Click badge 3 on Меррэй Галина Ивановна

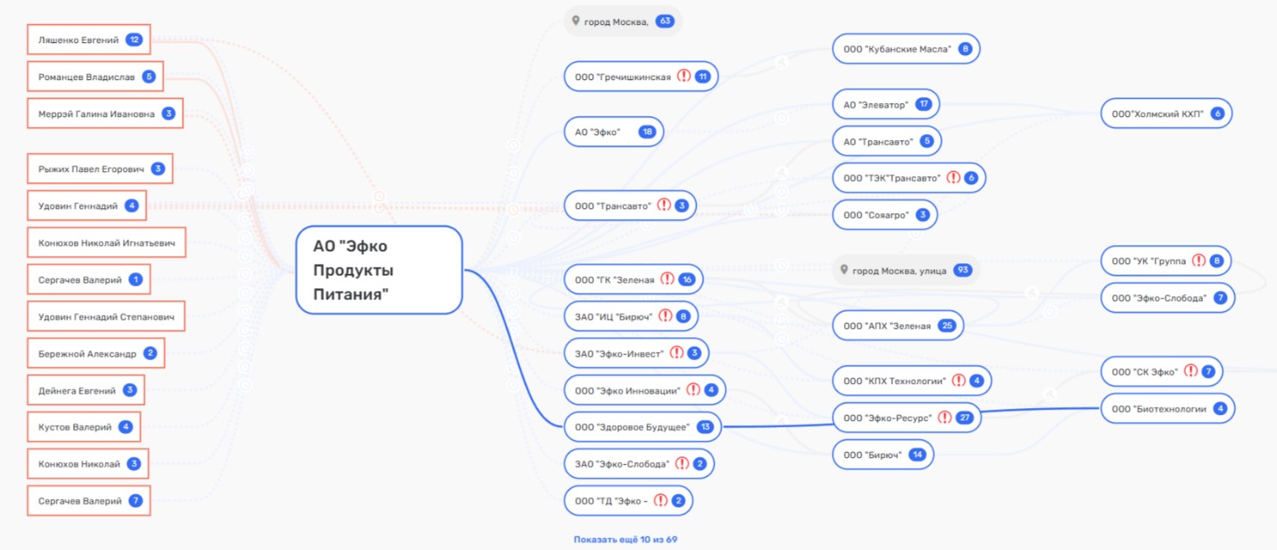pyautogui.click(x=169, y=114)
